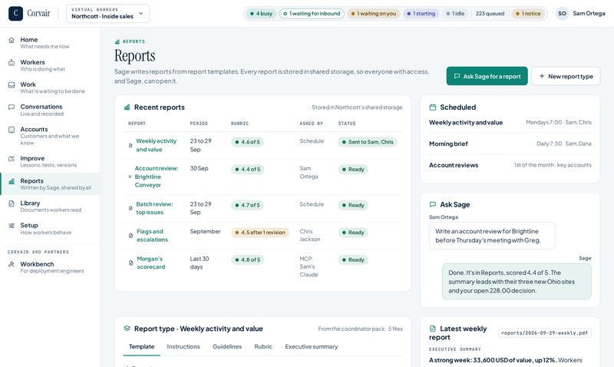The width and height of the screenshot is (614, 367).
Task: Click the MCP · Sam's Claude asked-by cell
Action: tap(309, 266)
